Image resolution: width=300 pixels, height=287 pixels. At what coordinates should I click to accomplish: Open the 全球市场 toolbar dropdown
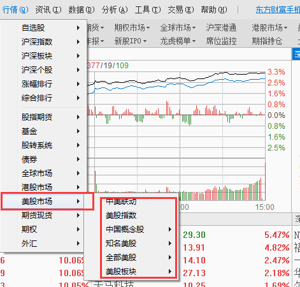tap(178, 27)
